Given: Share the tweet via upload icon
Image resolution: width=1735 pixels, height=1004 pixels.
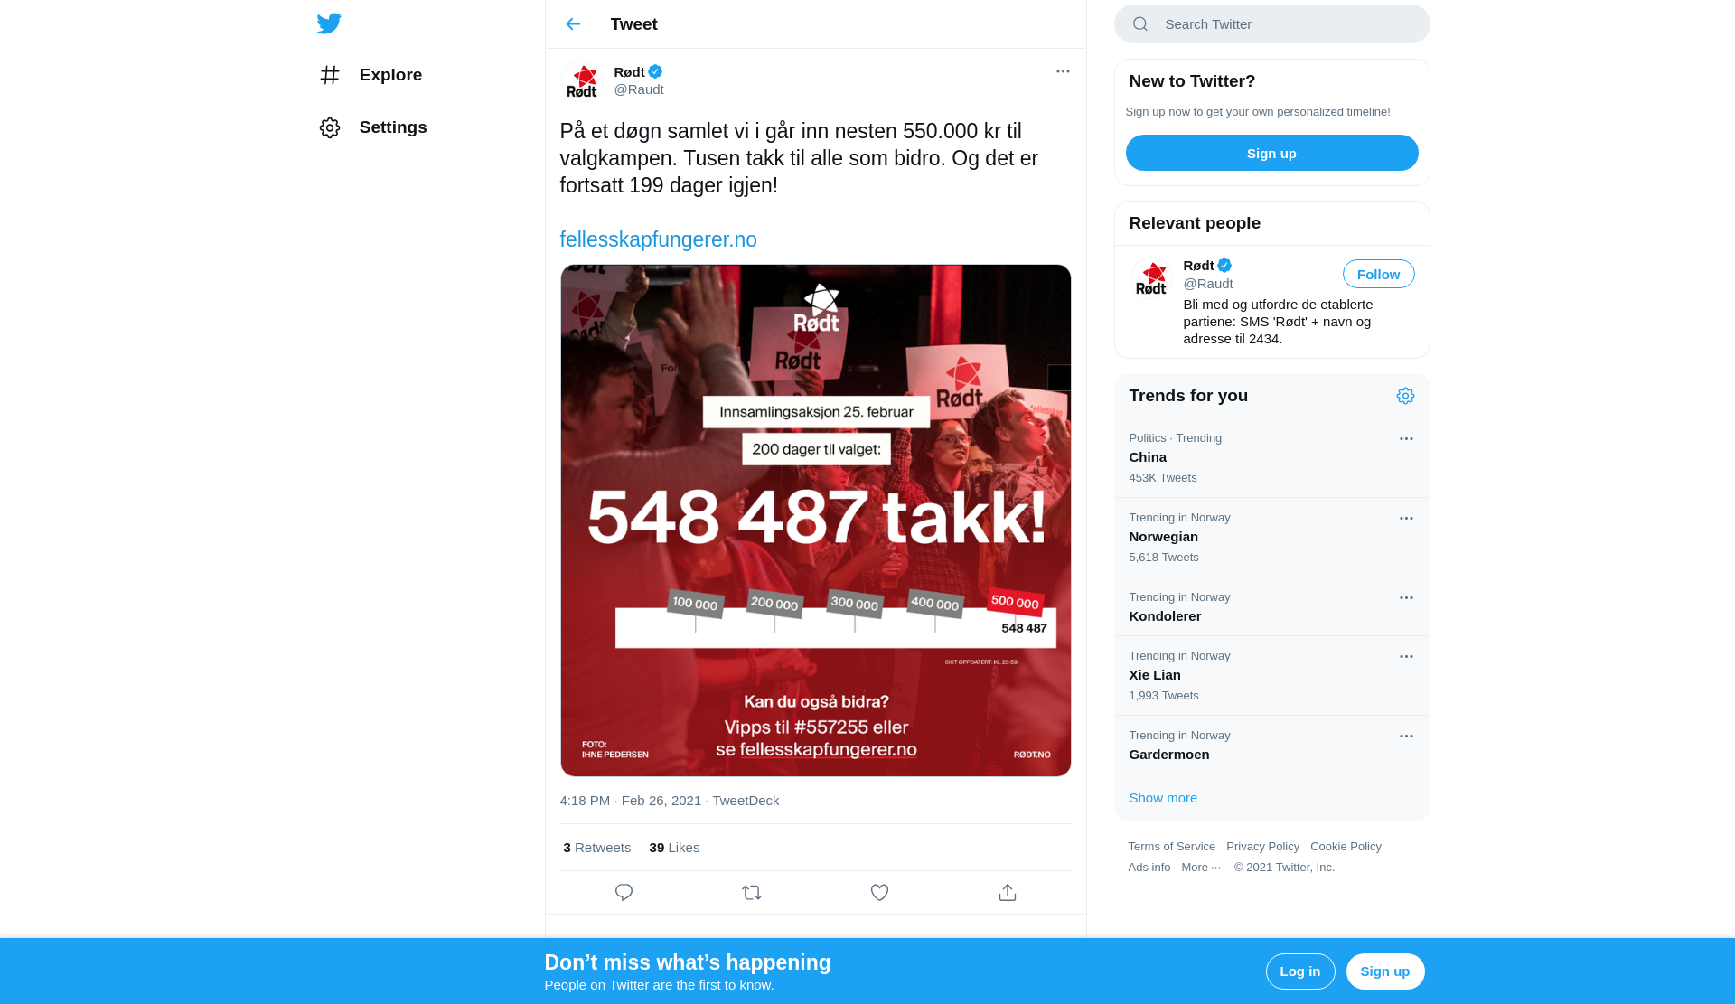Looking at the screenshot, I should pos(1008,893).
